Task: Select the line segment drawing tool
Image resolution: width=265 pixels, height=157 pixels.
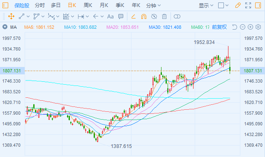Action: coord(22,16)
